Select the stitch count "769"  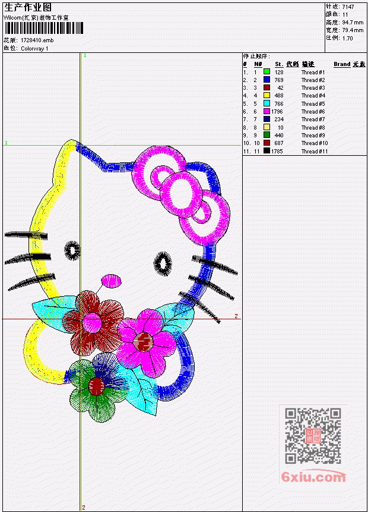point(279,80)
